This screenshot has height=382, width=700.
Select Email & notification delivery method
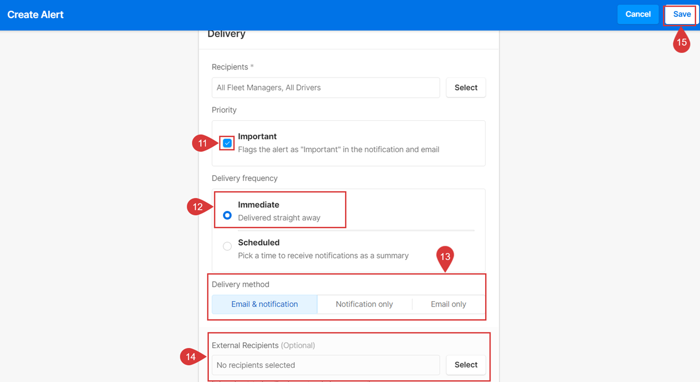click(264, 304)
